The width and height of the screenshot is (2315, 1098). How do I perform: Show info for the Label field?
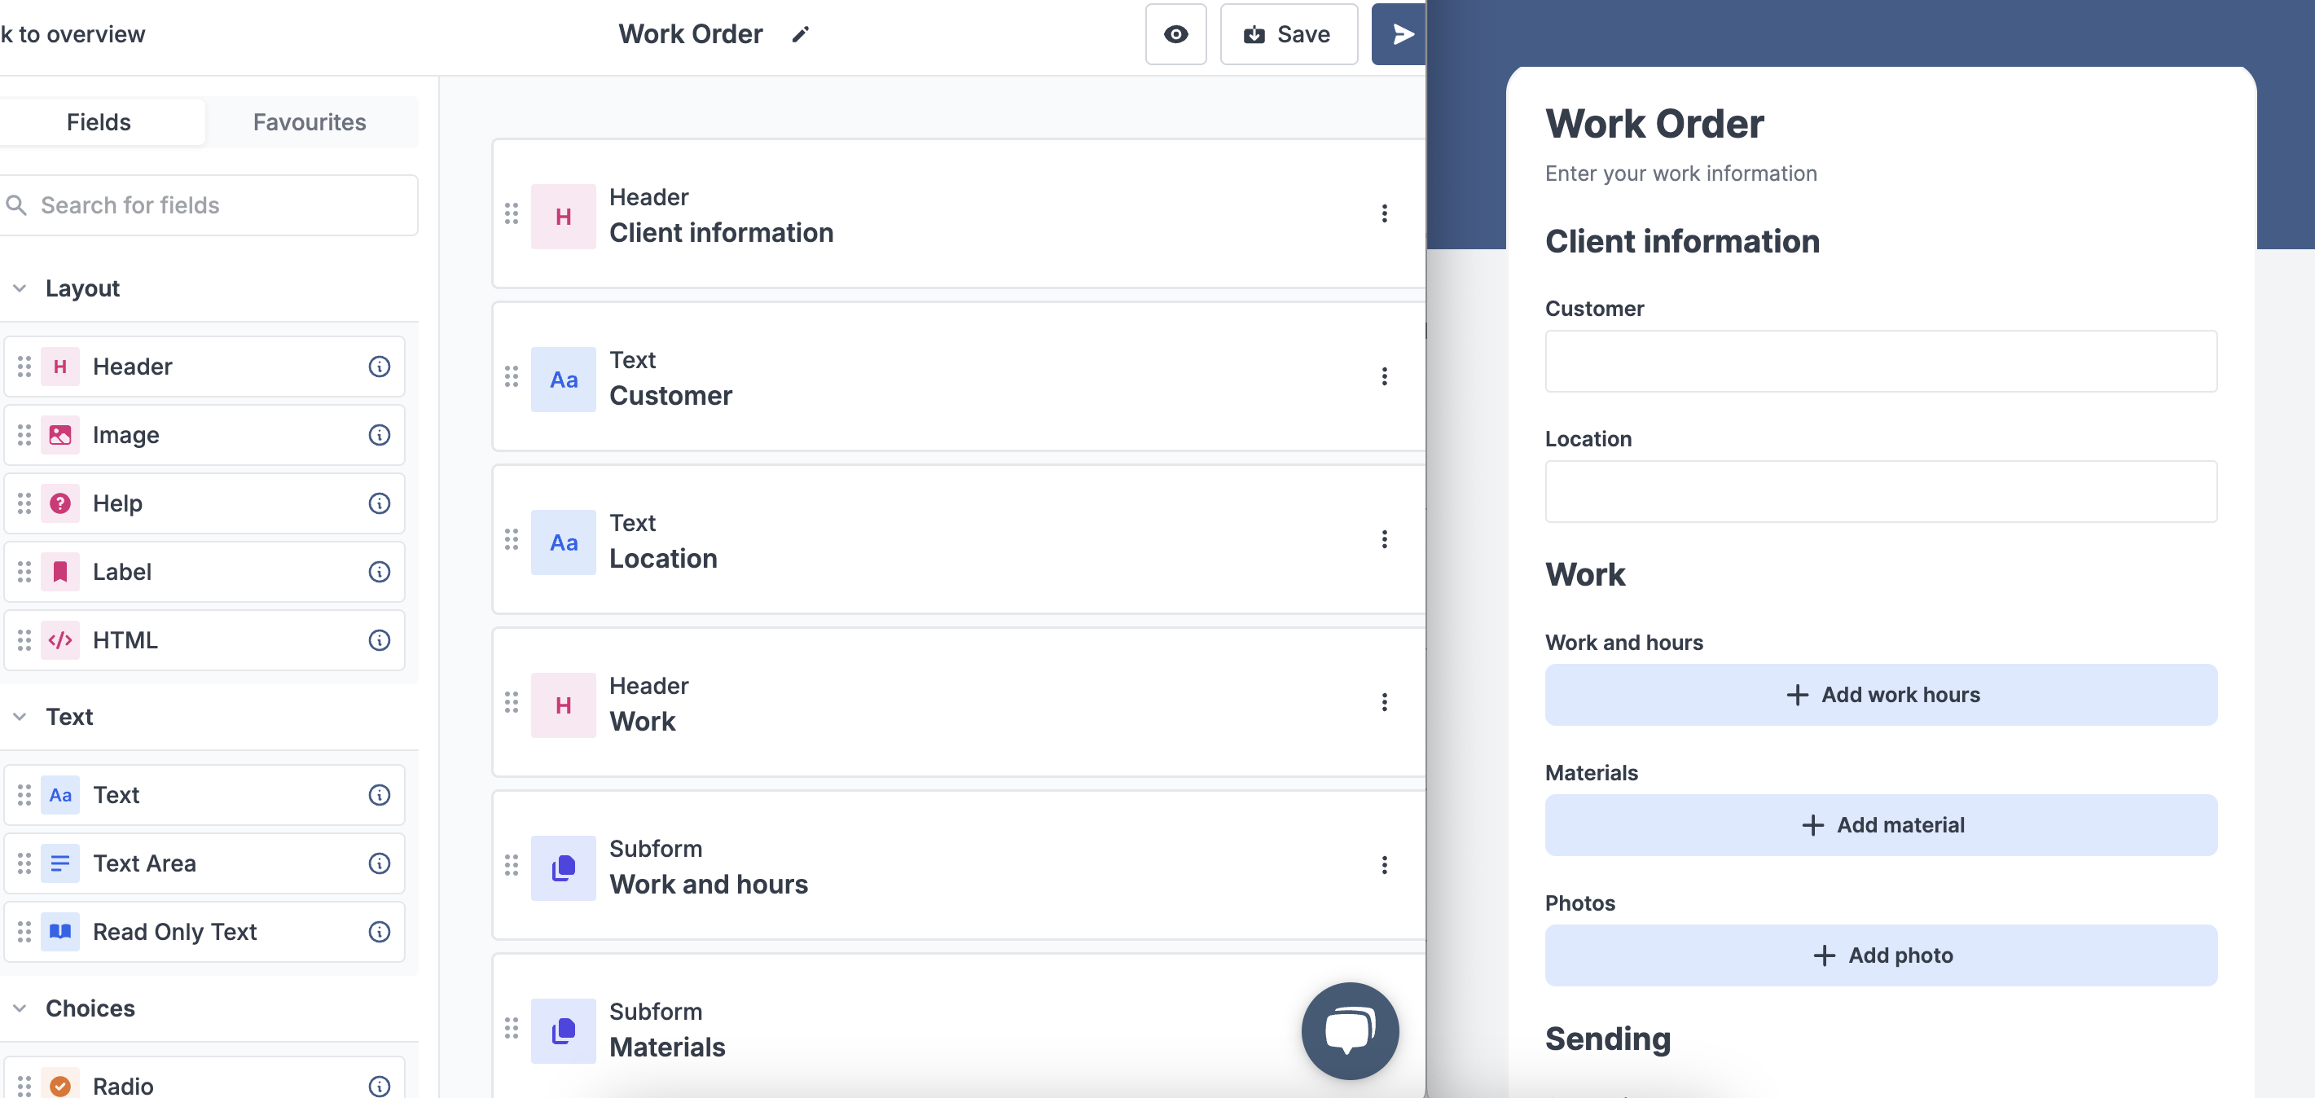coord(380,572)
